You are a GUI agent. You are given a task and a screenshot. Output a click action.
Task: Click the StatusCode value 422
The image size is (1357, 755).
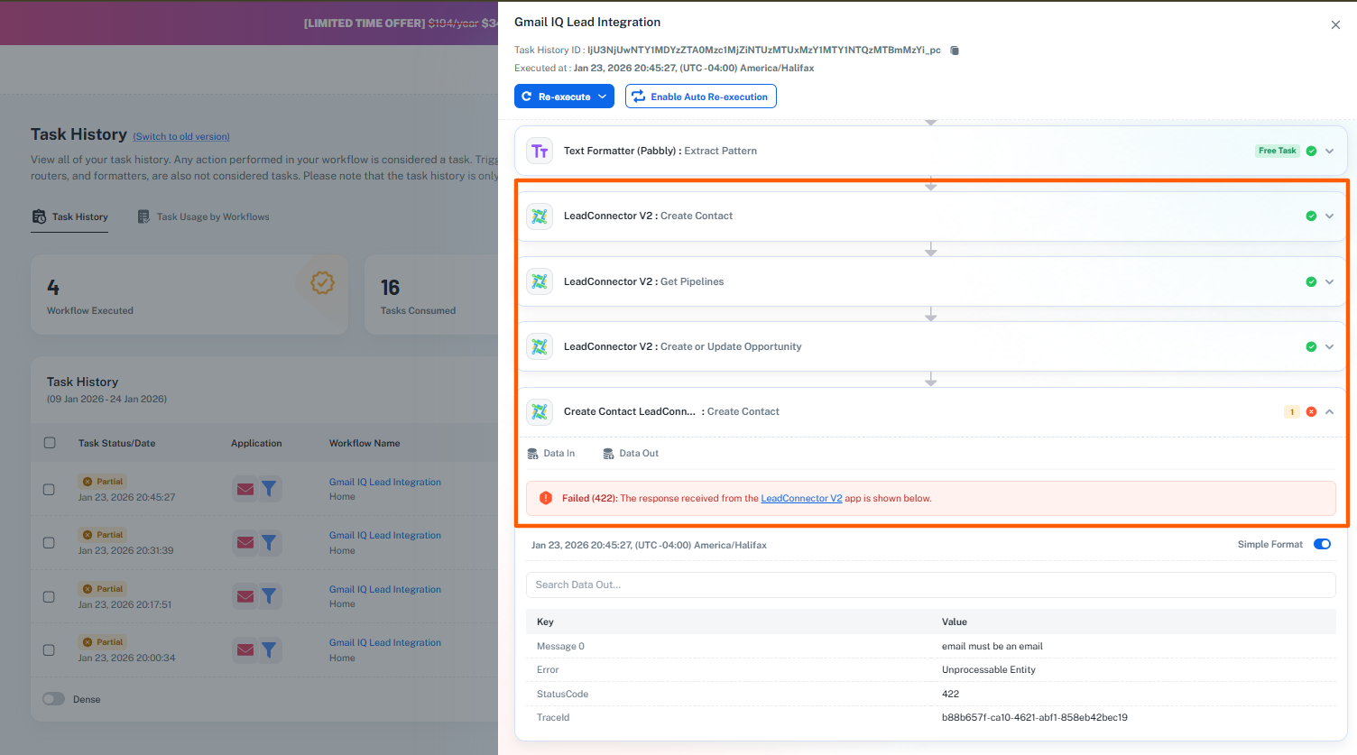click(950, 694)
